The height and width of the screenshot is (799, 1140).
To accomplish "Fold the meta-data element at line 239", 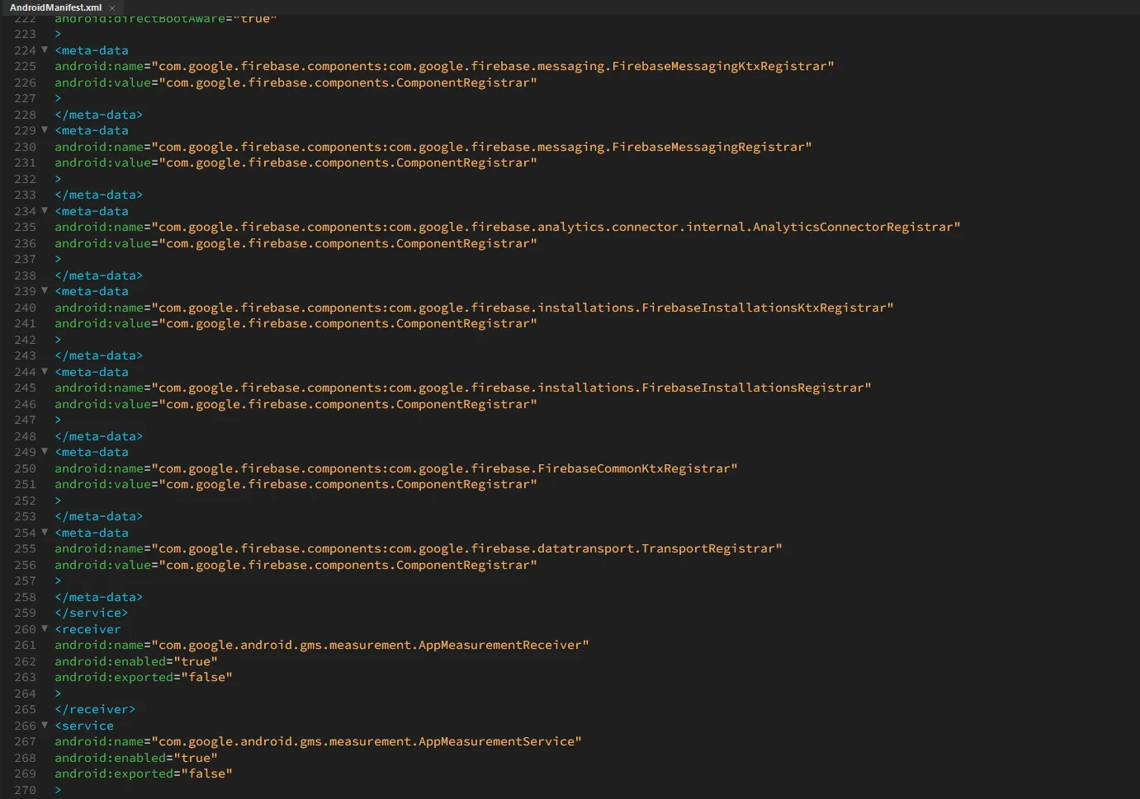I will coord(45,291).
